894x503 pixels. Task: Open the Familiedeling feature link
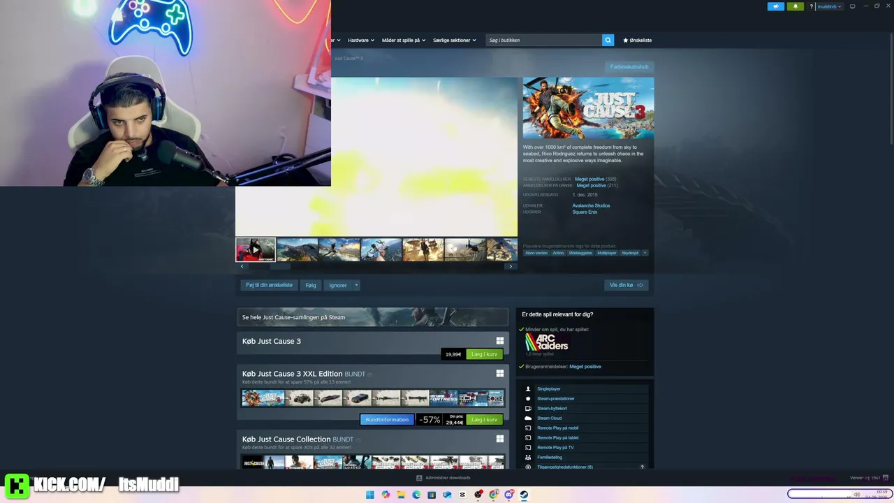[550, 458]
